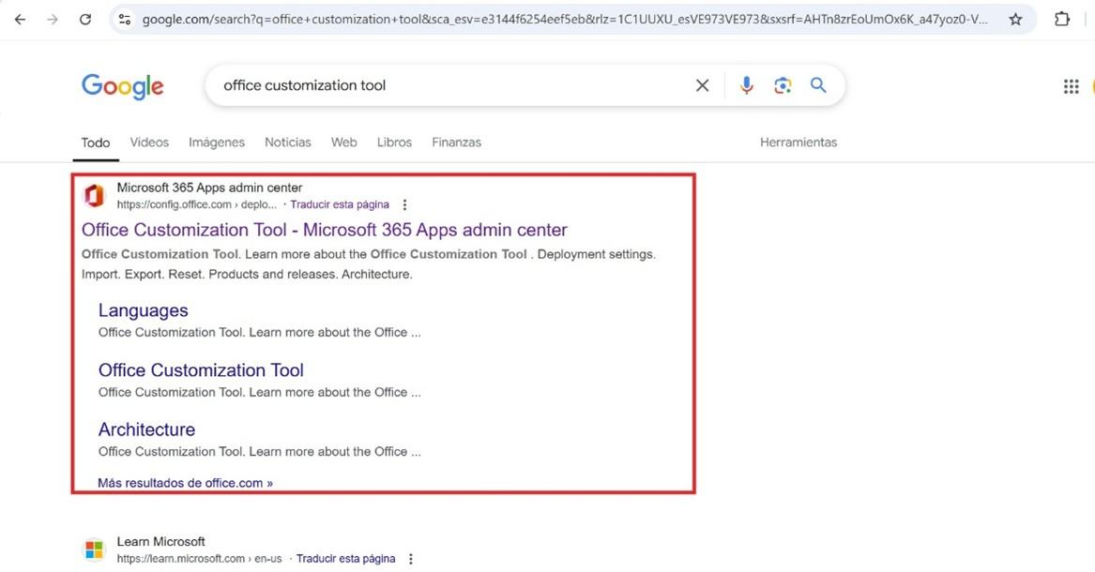
Task: Click the address bar URL
Action: click(564, 20)
